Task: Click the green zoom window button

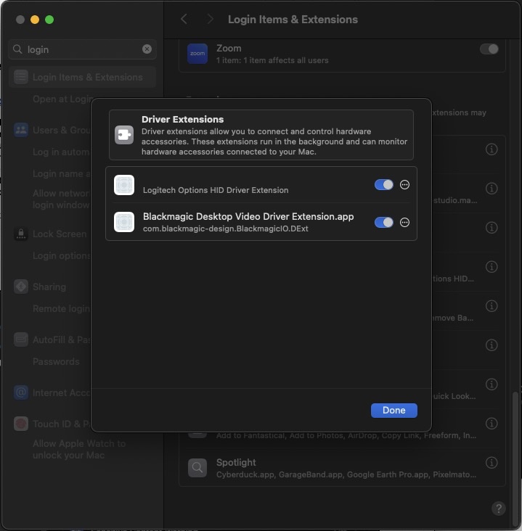Action: coord(49,20)
